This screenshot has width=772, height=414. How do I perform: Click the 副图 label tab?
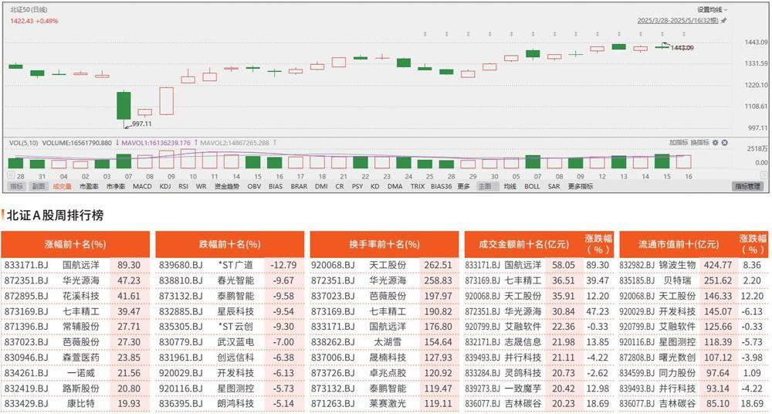39,186
